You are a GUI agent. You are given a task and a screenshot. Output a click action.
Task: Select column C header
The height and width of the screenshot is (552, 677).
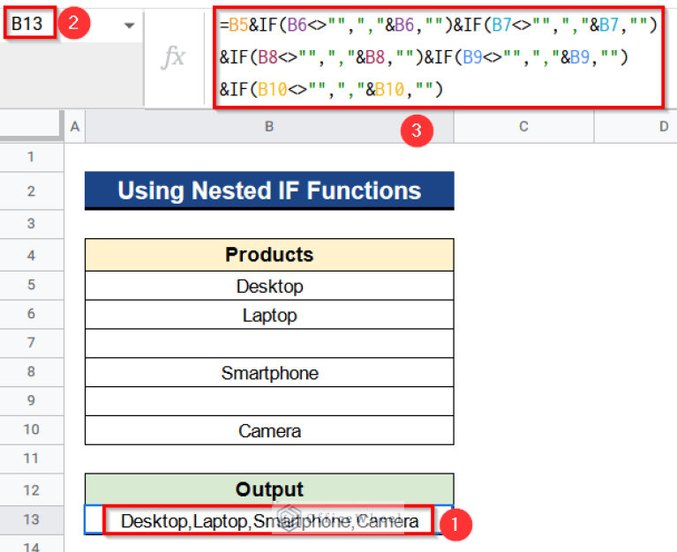click(523, 128)
